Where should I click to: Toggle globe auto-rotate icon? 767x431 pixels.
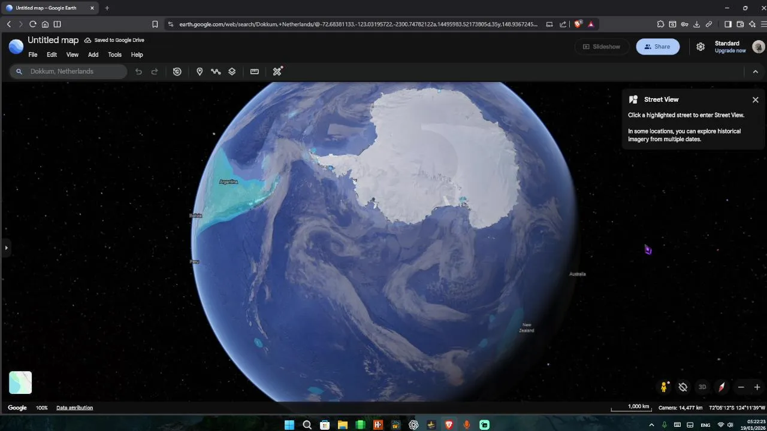click(x=683, y=387)
